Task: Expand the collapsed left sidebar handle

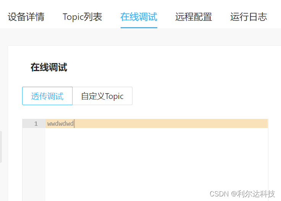Action: pyautogui.click(x=1, y=147)
